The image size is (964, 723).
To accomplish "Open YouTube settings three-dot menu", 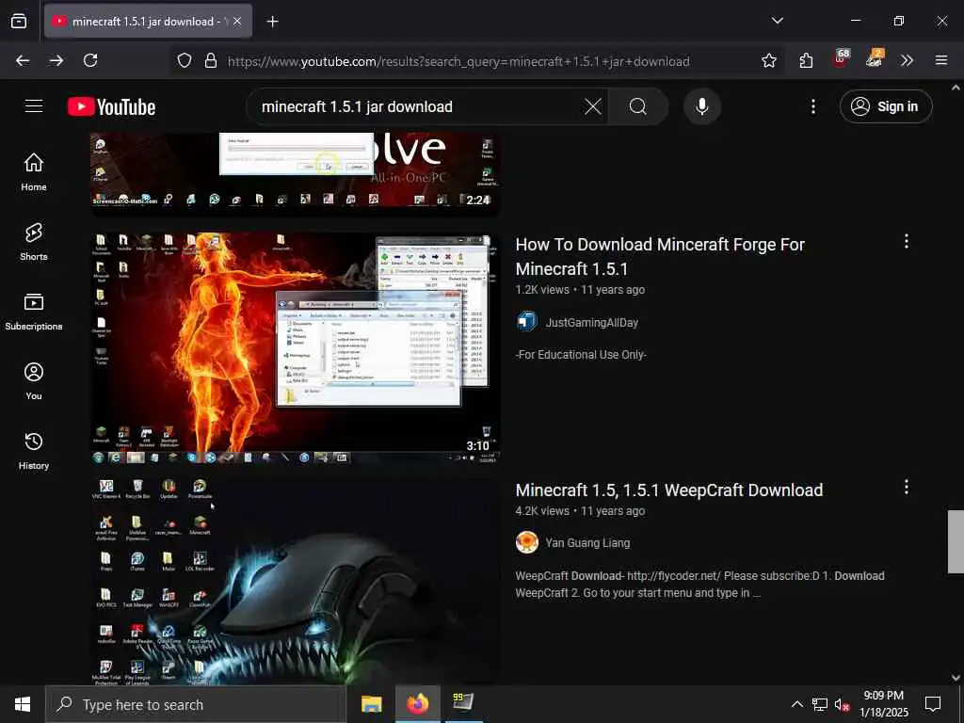I will pos(812,106).
